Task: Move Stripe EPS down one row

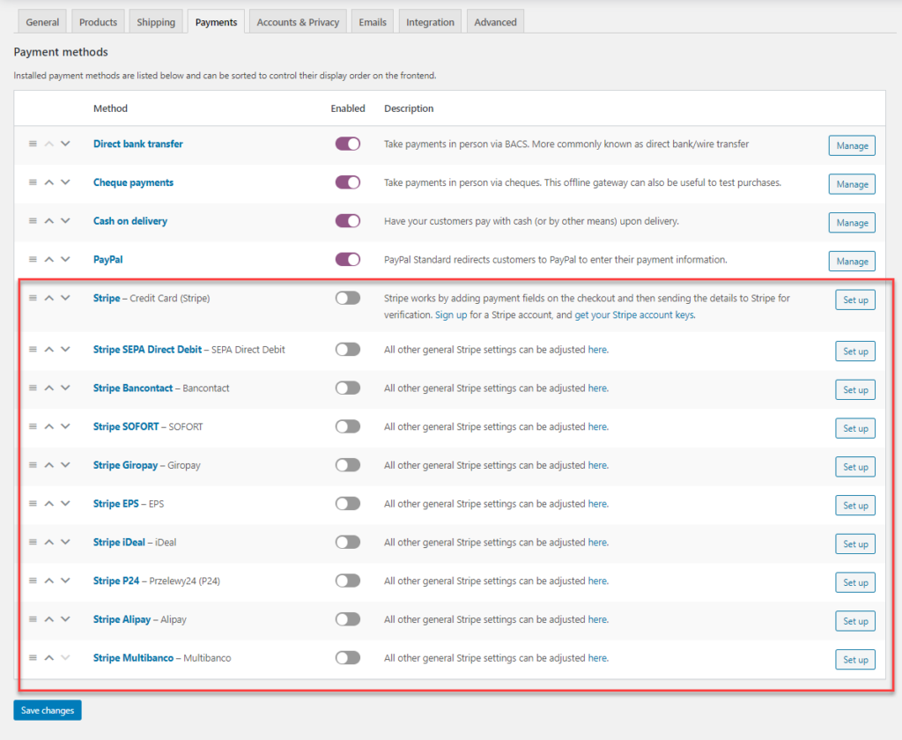Action: (65, 504)
